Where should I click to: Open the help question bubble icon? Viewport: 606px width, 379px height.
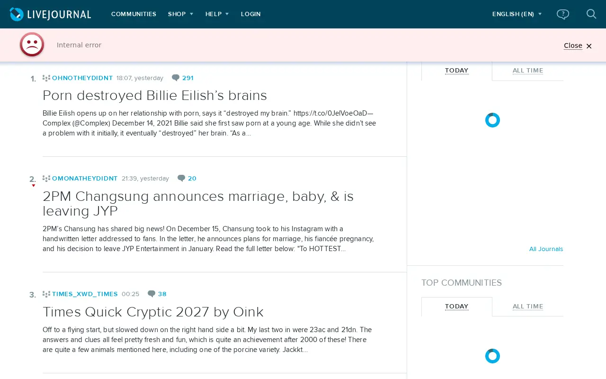[x=563, y=14]
